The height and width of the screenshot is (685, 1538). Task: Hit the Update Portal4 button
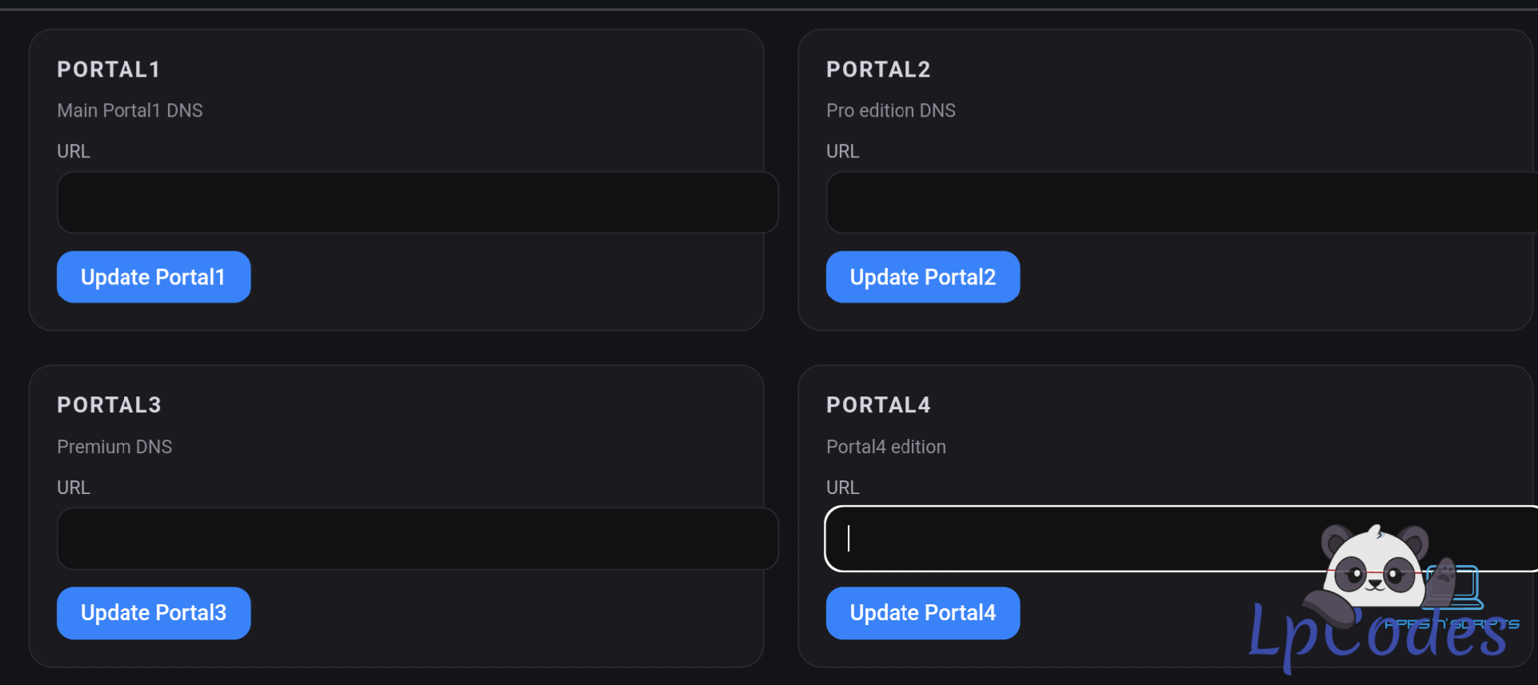[922, 613]
